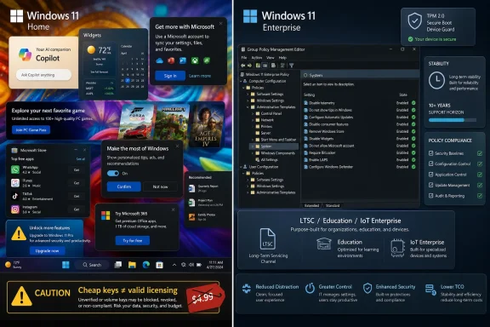Click the volume speaker icon in system tray

coord(191,265)
